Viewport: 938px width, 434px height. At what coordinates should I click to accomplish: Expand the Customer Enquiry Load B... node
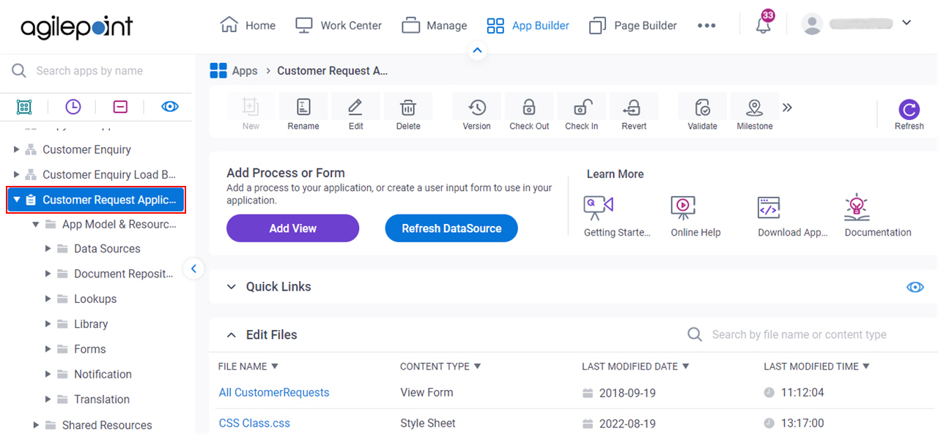tap(17, 174)
